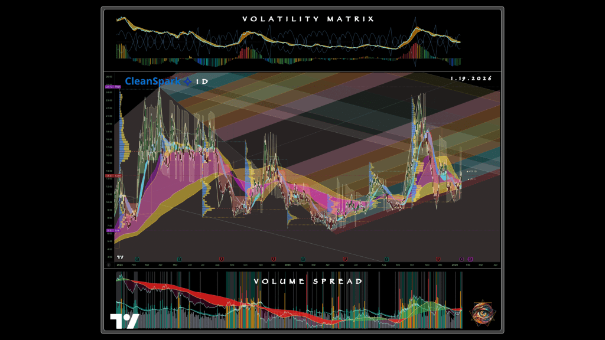Click the CleanSpark symbol name

pyautogui.click(x=152, y=82)
